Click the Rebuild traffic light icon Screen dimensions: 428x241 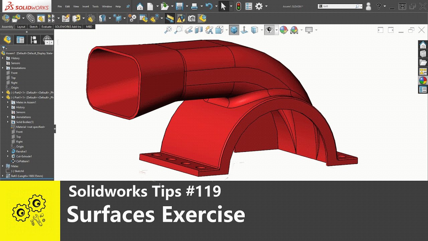click(x=238, y=6)
